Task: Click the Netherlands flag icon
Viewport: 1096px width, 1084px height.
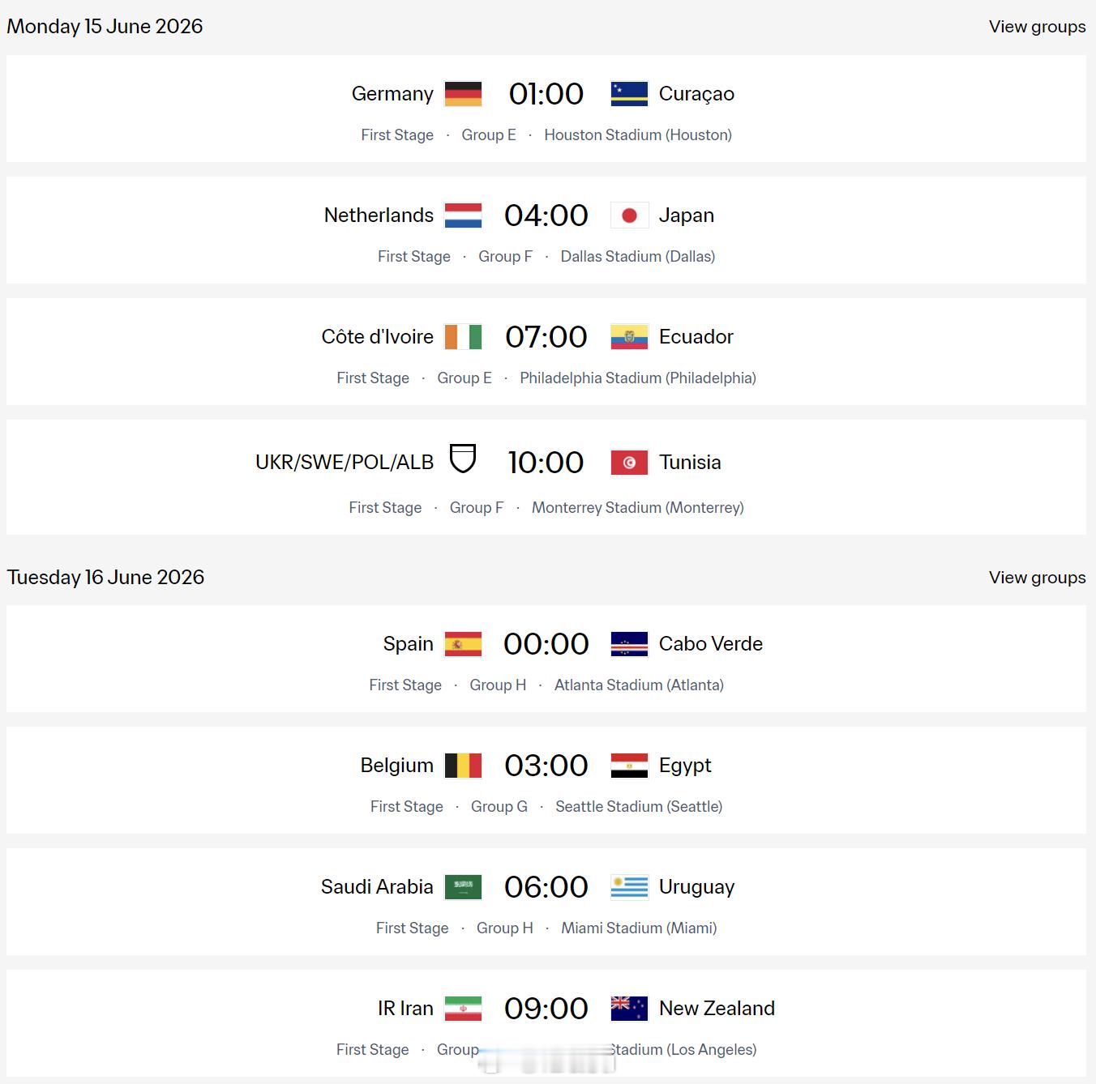Action: pos(463,216)
